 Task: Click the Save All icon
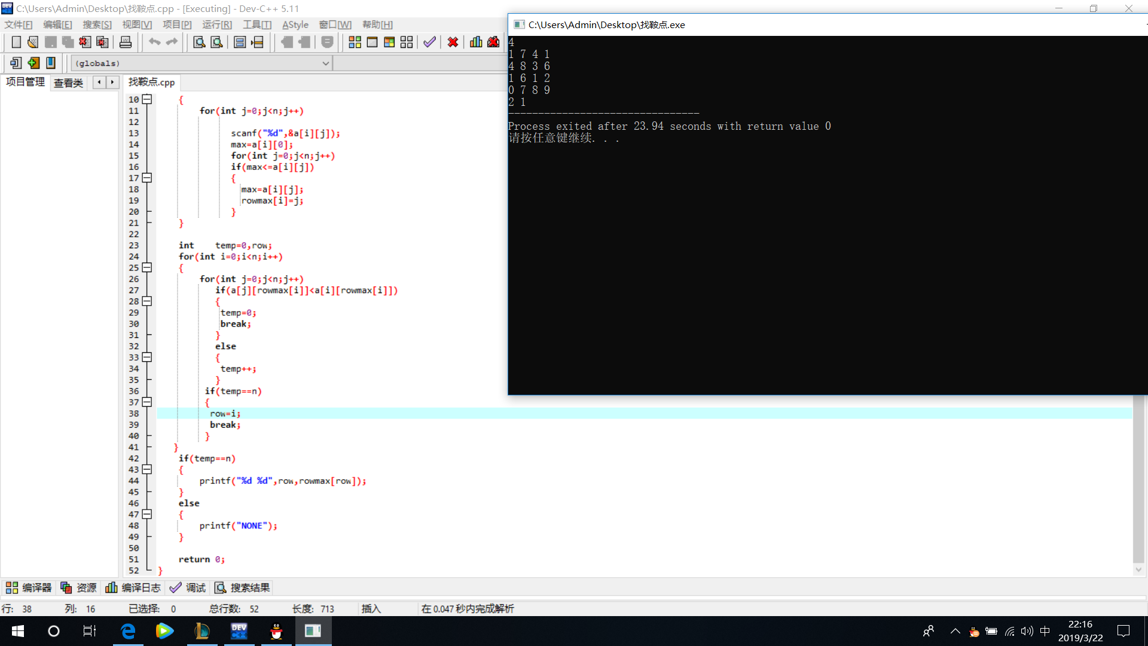tap(68, 42)
